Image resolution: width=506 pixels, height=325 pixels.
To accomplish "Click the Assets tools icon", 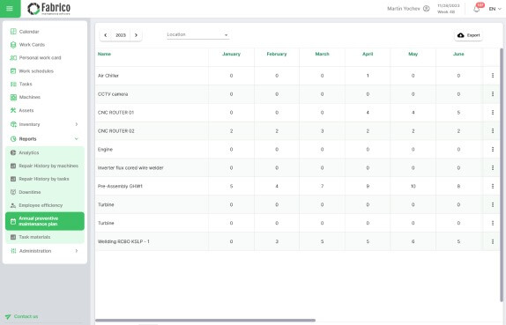I will click(13, 110).
